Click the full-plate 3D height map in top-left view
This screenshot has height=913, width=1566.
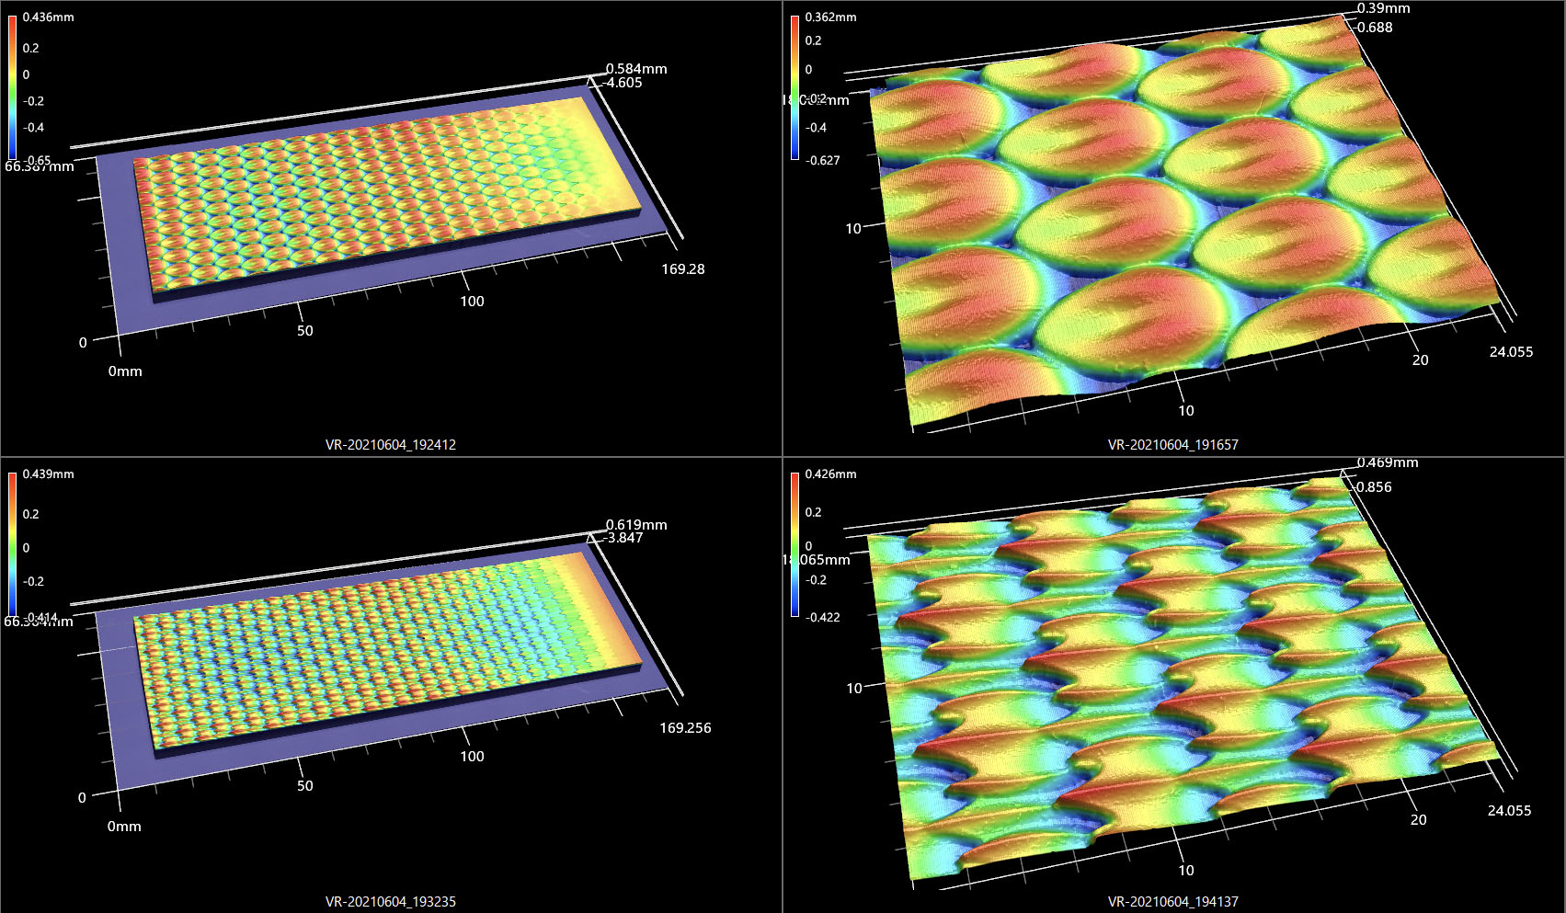(386, 198)
